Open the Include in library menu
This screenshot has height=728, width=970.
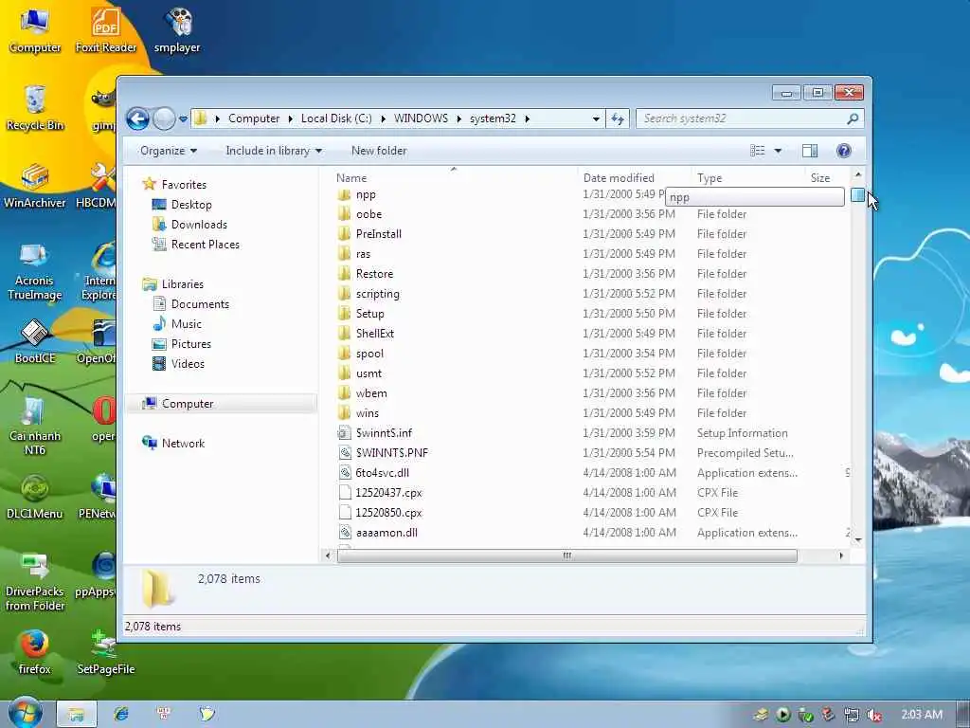point(274,151)
